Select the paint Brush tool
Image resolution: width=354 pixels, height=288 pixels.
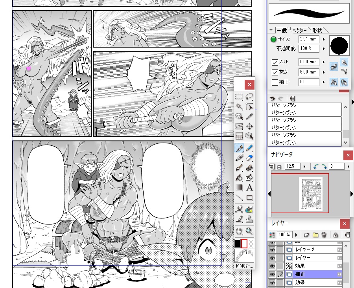coord(239,168)
